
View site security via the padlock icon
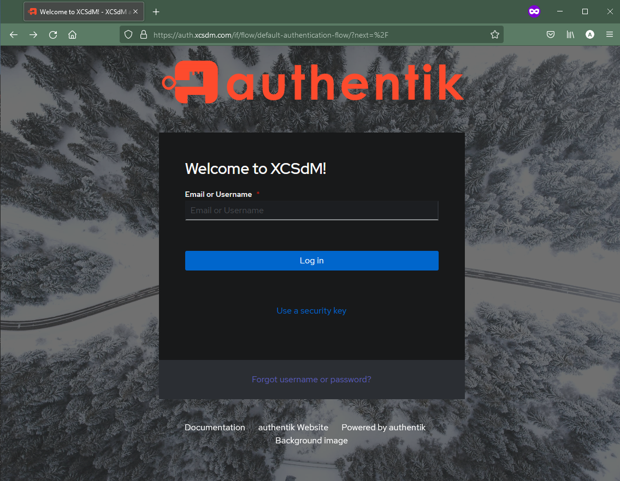coord(144,35)
